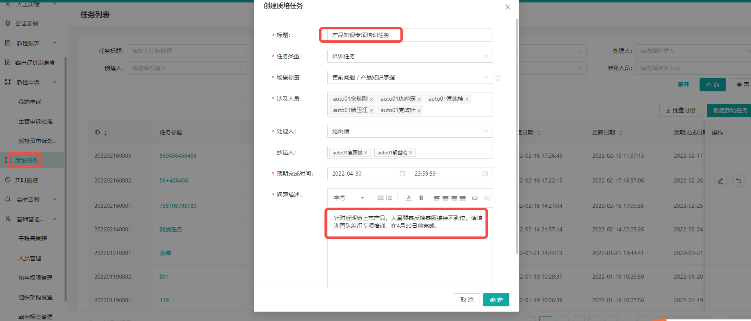Collapse 质检申诉 sidebar menu
Image resolution: width=751 pixels, height=321 pixels.
coord(31,82)
